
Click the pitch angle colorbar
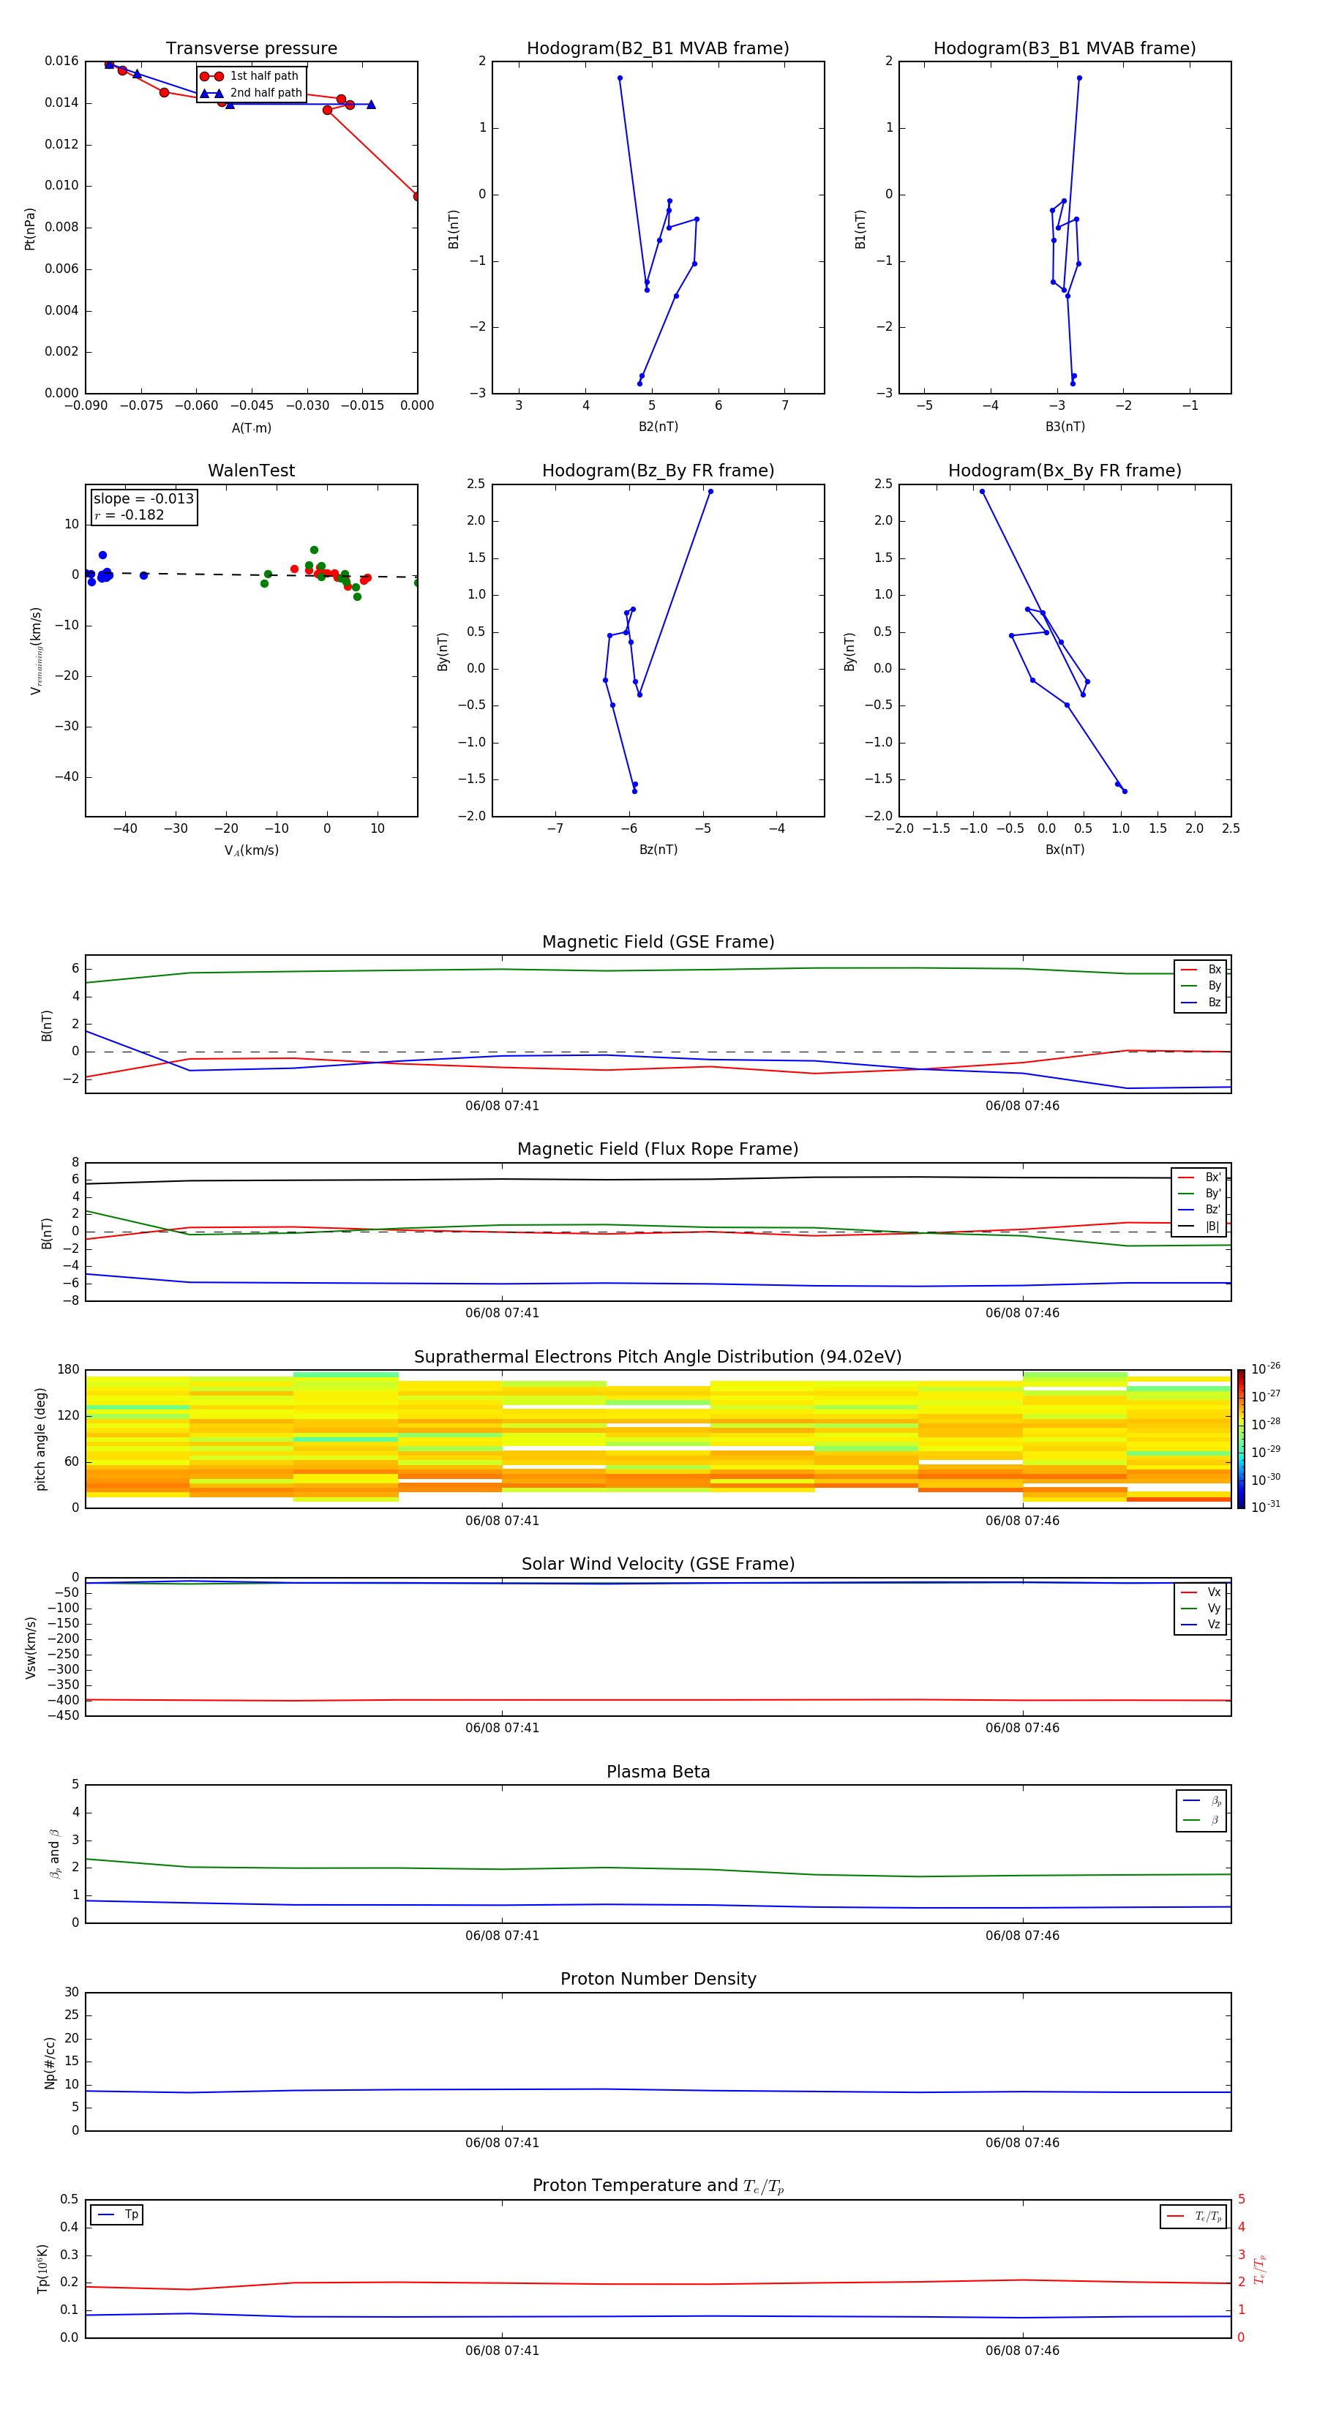pos(1240,1439)
